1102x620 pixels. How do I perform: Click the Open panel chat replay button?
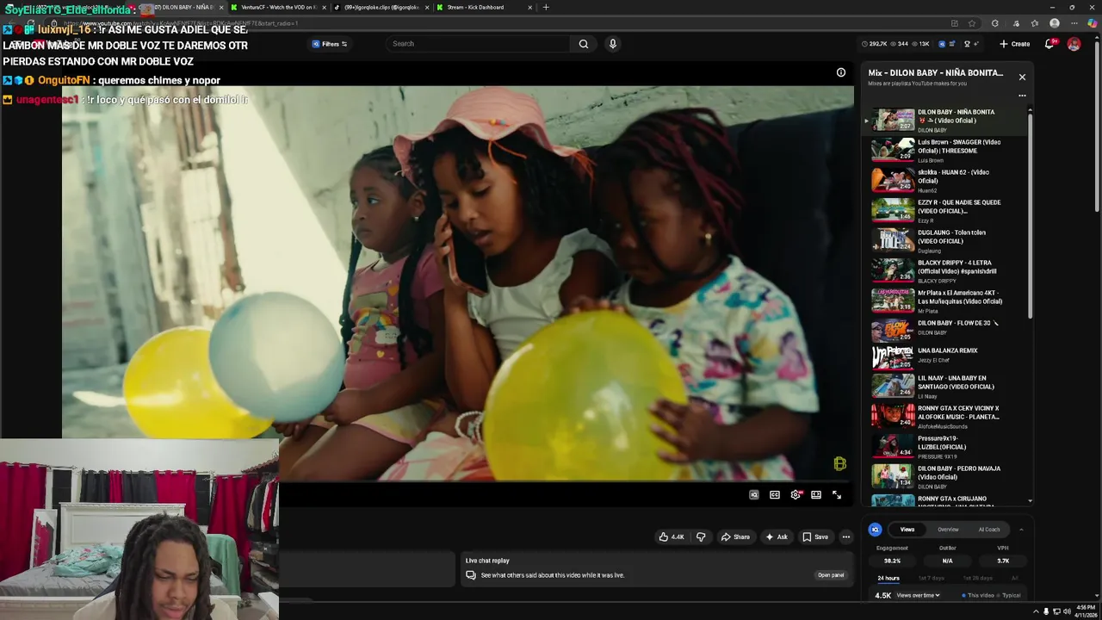(x=831, y=575)
